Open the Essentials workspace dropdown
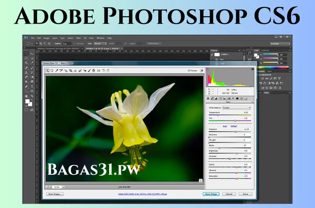315x208 pixels. pyautogui.click(x=280, y=43)
